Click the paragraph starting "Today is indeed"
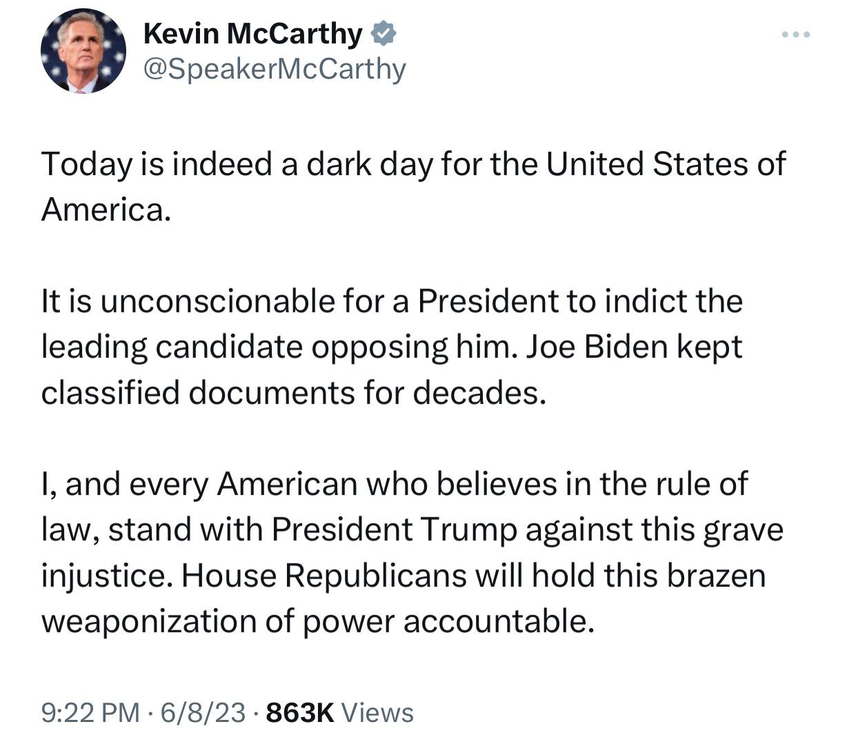 [412, 186]
